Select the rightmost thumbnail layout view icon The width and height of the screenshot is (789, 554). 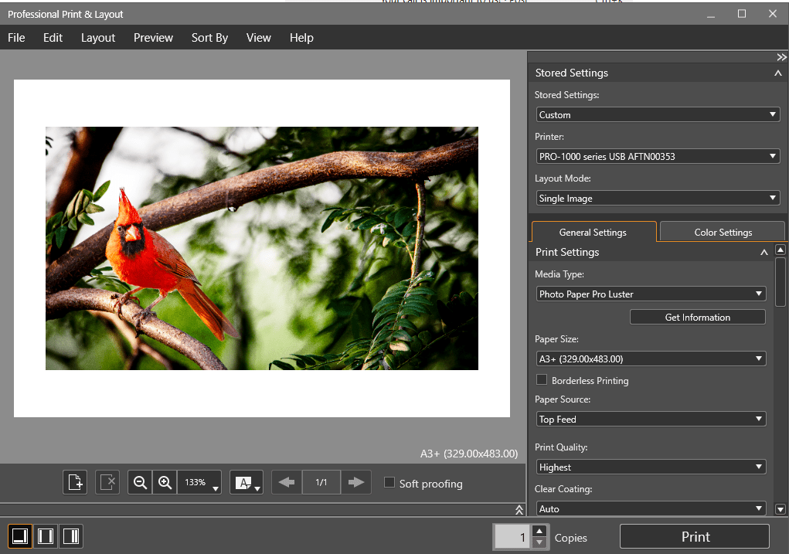pyautogui.click(x=70, y=535)
